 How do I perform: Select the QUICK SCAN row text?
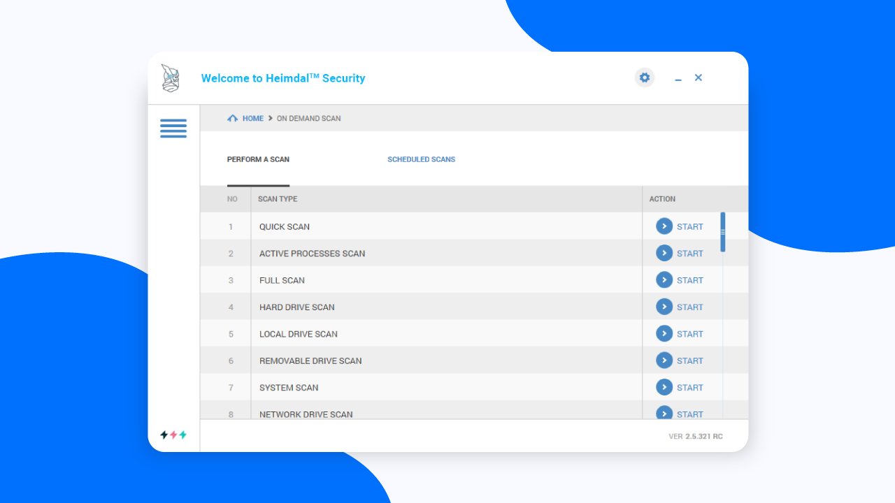click(x=285, y=227)
